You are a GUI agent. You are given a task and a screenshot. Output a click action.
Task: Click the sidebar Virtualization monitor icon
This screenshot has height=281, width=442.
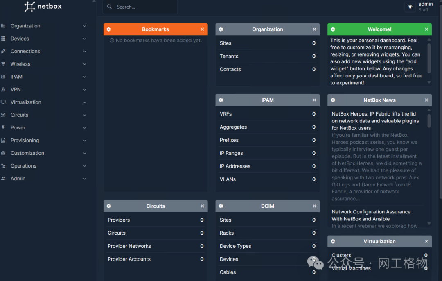[x=3, y=102]
